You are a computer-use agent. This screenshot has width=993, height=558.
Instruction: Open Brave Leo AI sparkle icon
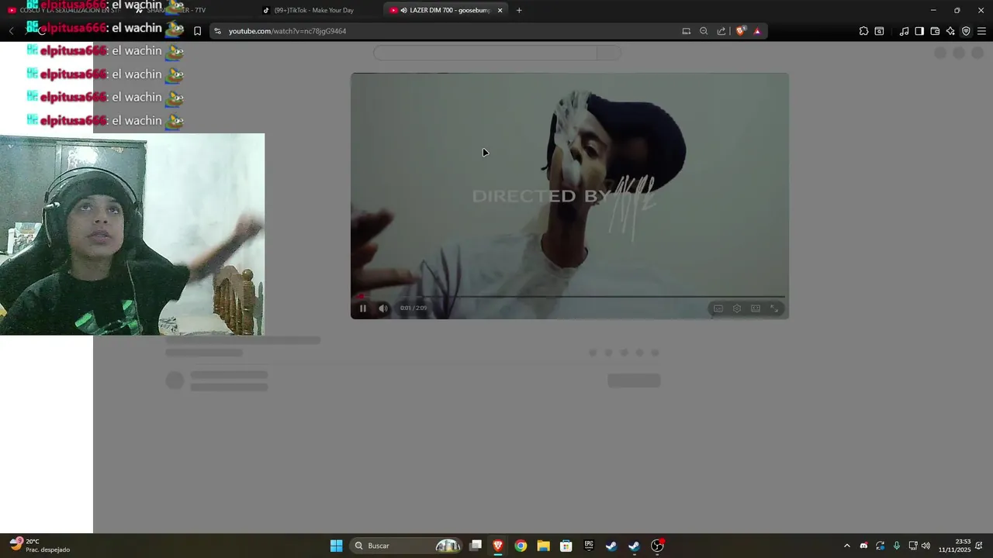(950, 31)
